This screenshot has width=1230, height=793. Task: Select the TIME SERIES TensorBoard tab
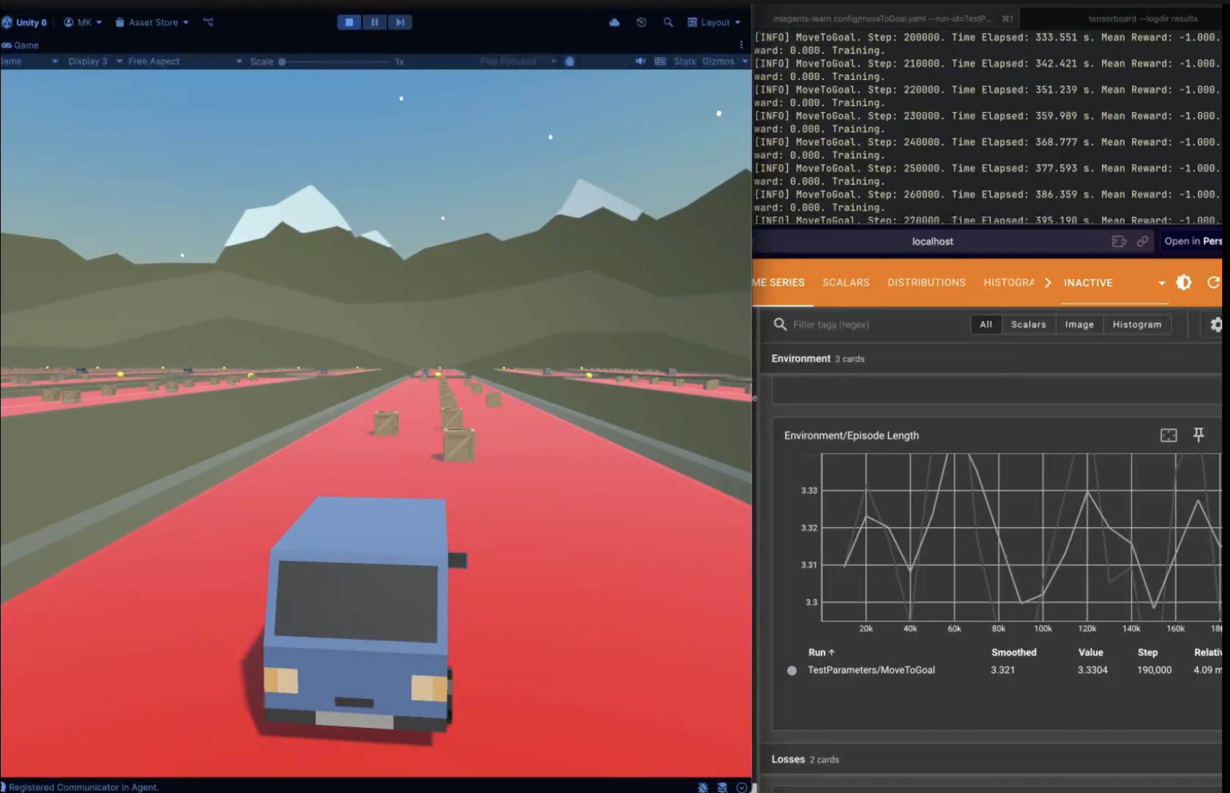(x=779, y=283)
